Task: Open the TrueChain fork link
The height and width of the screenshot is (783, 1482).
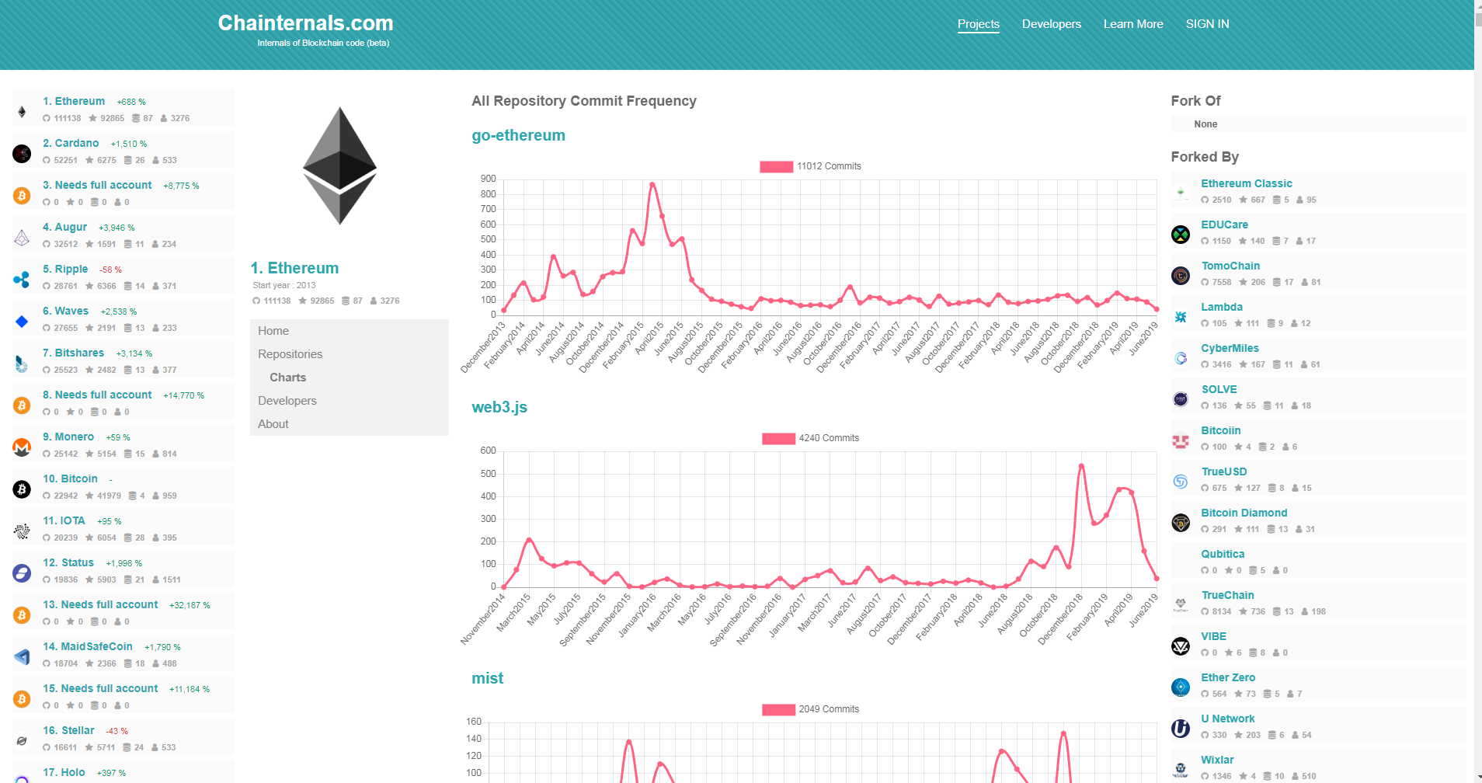Action: [1227, 595]
